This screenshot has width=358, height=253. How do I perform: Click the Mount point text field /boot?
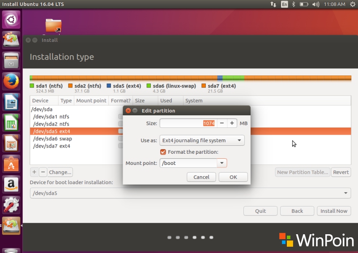[x=188, y=163]
